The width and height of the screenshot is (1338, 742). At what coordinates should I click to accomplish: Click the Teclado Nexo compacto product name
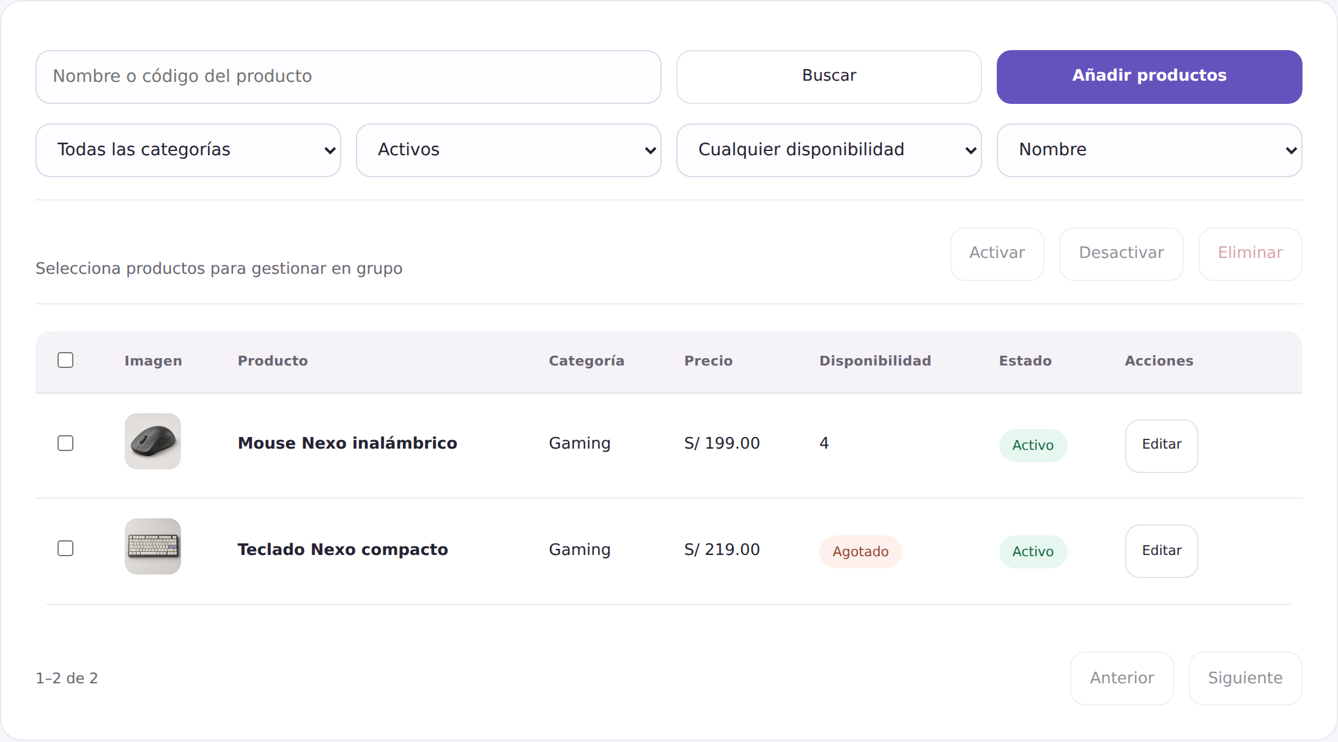(342, 549)
